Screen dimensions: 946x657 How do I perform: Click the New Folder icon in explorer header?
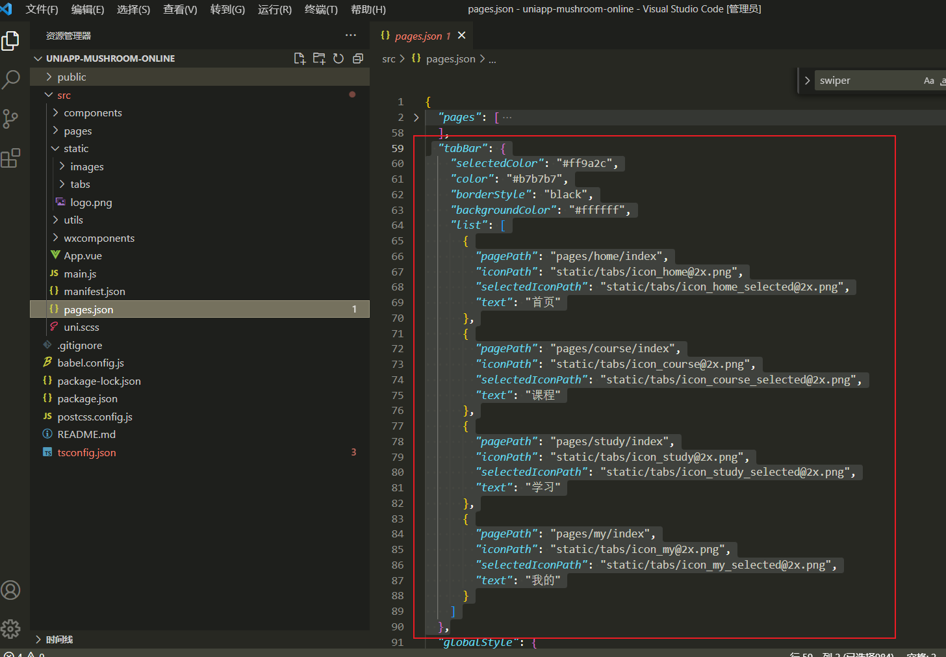click(319, 58)
